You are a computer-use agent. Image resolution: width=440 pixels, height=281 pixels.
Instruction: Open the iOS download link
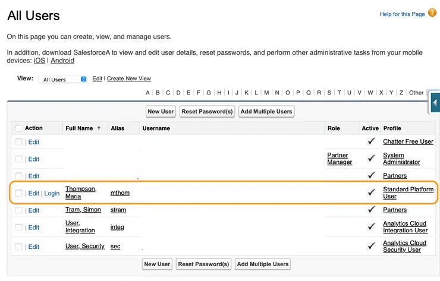39,61
